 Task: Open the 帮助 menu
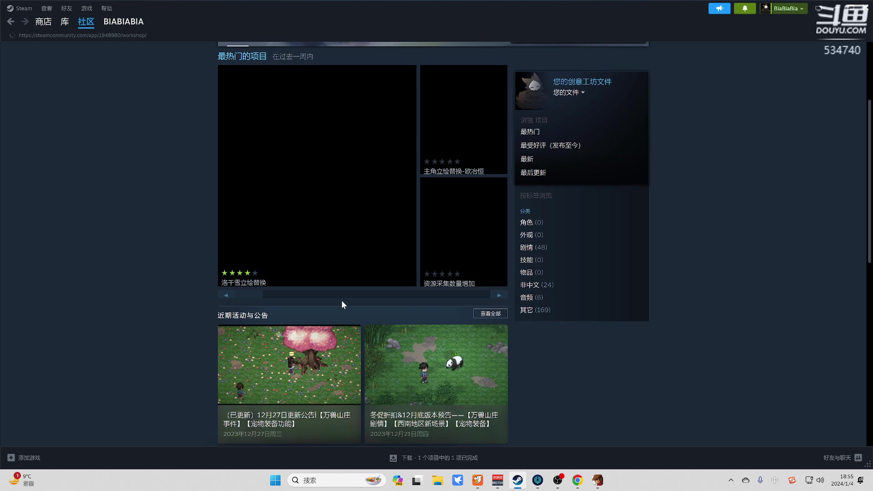pyautogui.click(x=106, y=8)
